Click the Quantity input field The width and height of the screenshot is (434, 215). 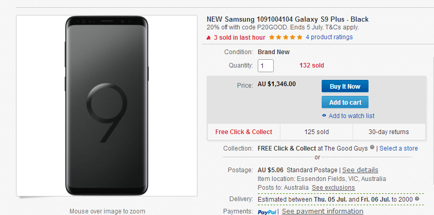point(265,66)
